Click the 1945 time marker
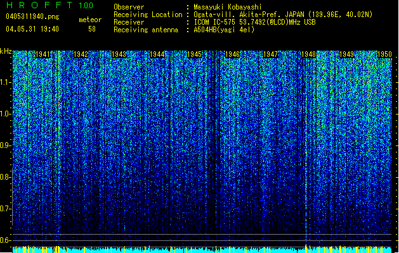399x253 pixels. (194, 54)
